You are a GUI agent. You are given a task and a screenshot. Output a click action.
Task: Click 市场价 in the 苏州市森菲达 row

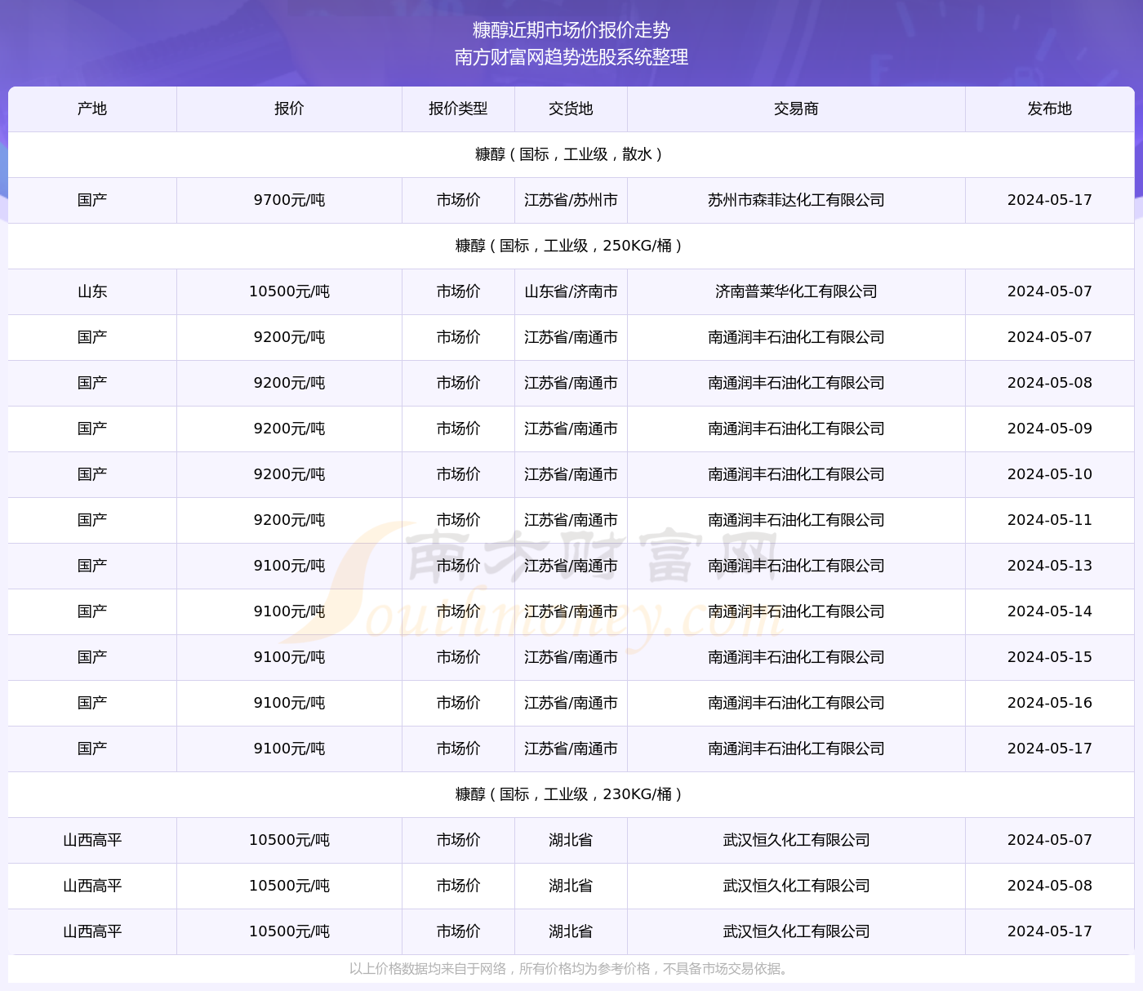pos(458,200)
